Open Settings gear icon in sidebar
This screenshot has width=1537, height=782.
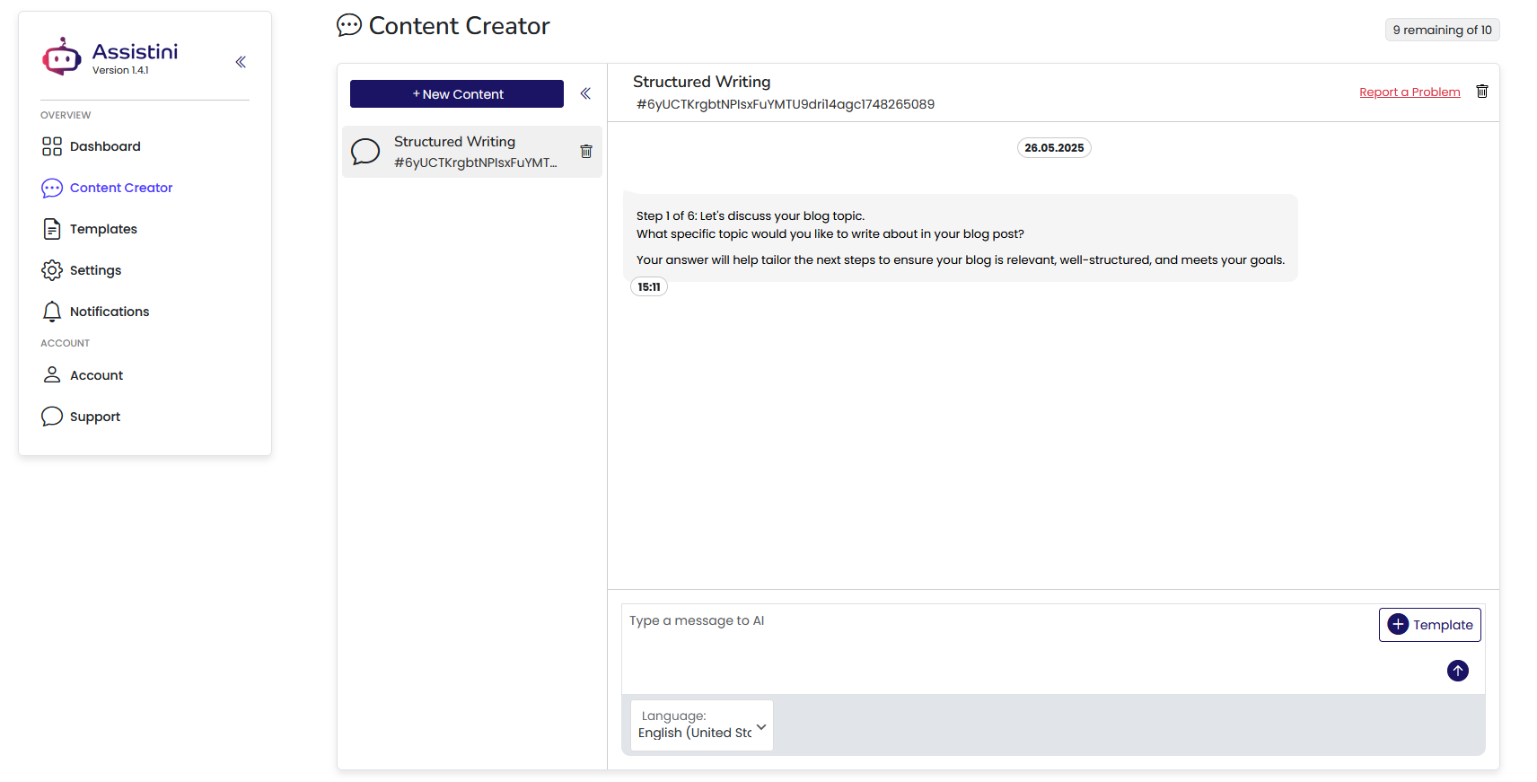click(x=52, y=270)
